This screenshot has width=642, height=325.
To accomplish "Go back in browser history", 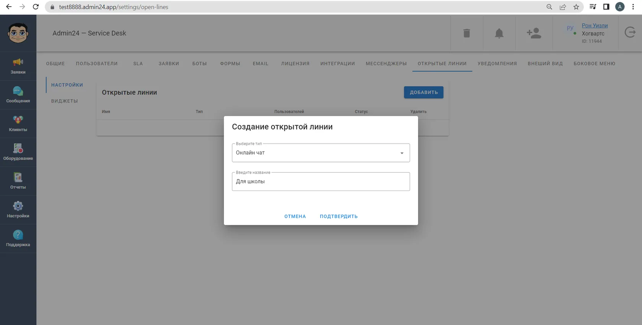I will (x=9, y=7).
